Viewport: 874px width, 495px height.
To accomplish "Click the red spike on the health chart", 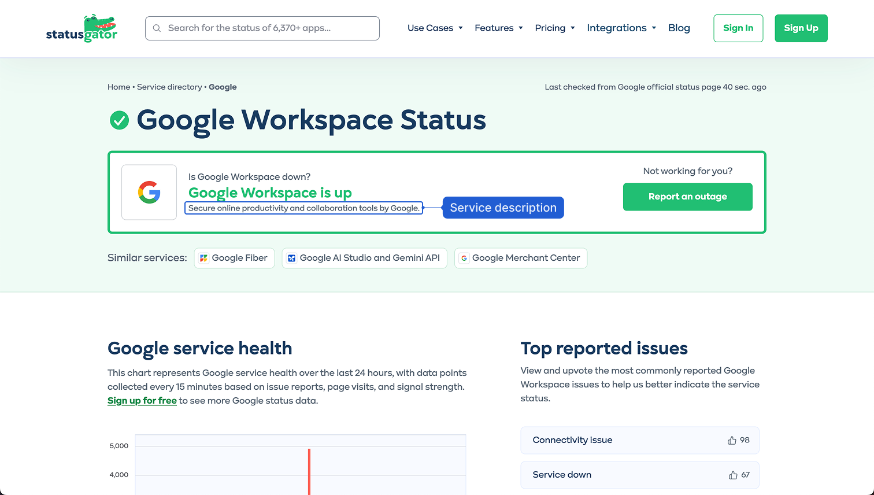I will click(309, 471).
